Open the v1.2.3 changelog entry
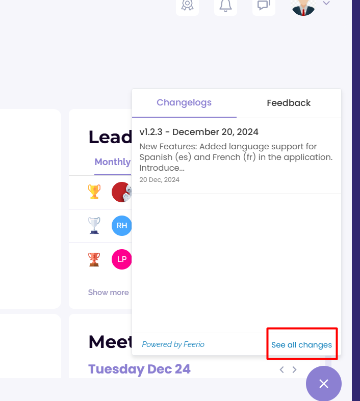 pyautogui.click(x=237, y=156)
